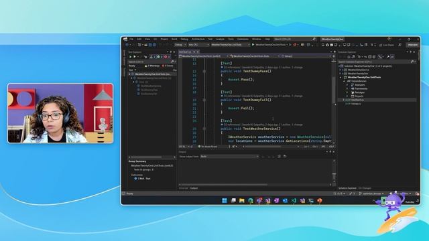
Task: Open the Tools menu
Action: pyautogui.click(x=231, y=39)
